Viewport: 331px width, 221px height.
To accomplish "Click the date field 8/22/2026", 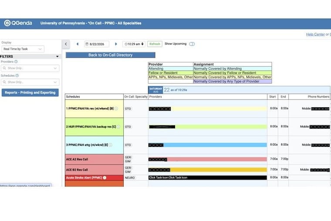I will (x=97, y=44).
